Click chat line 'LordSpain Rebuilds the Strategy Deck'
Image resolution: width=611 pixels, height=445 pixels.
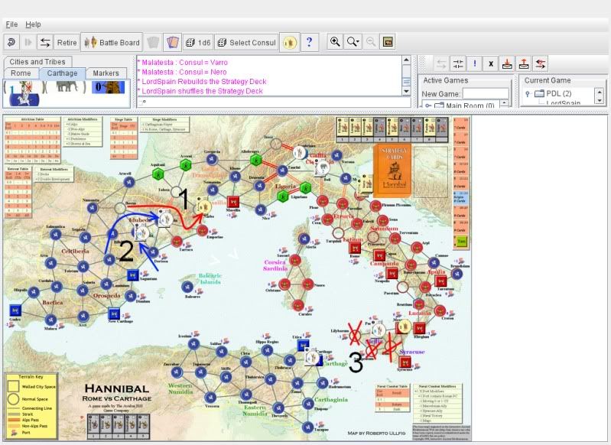[x=204, y=82]
